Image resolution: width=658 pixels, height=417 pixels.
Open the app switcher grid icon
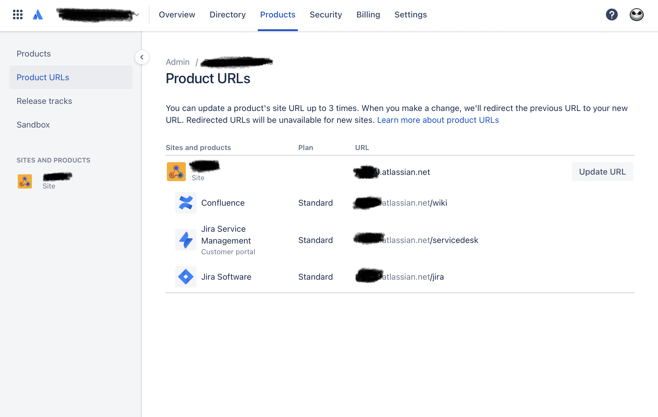18,15
